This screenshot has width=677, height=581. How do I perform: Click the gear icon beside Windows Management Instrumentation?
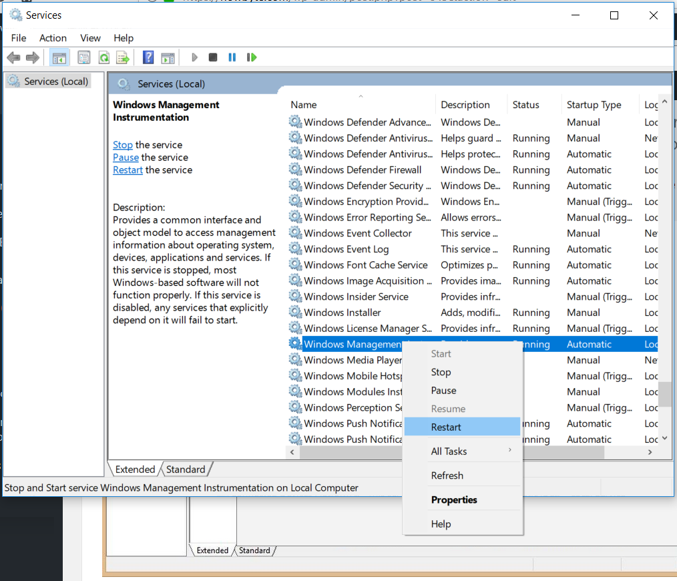pyautogui.click(x=295, y=344)
